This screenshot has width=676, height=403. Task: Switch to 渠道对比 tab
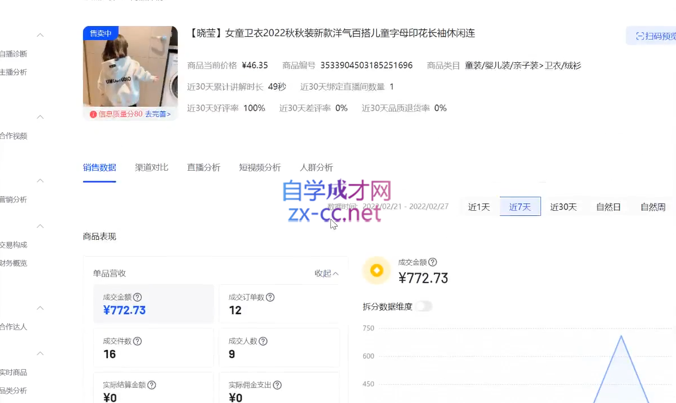coord(151,167)
